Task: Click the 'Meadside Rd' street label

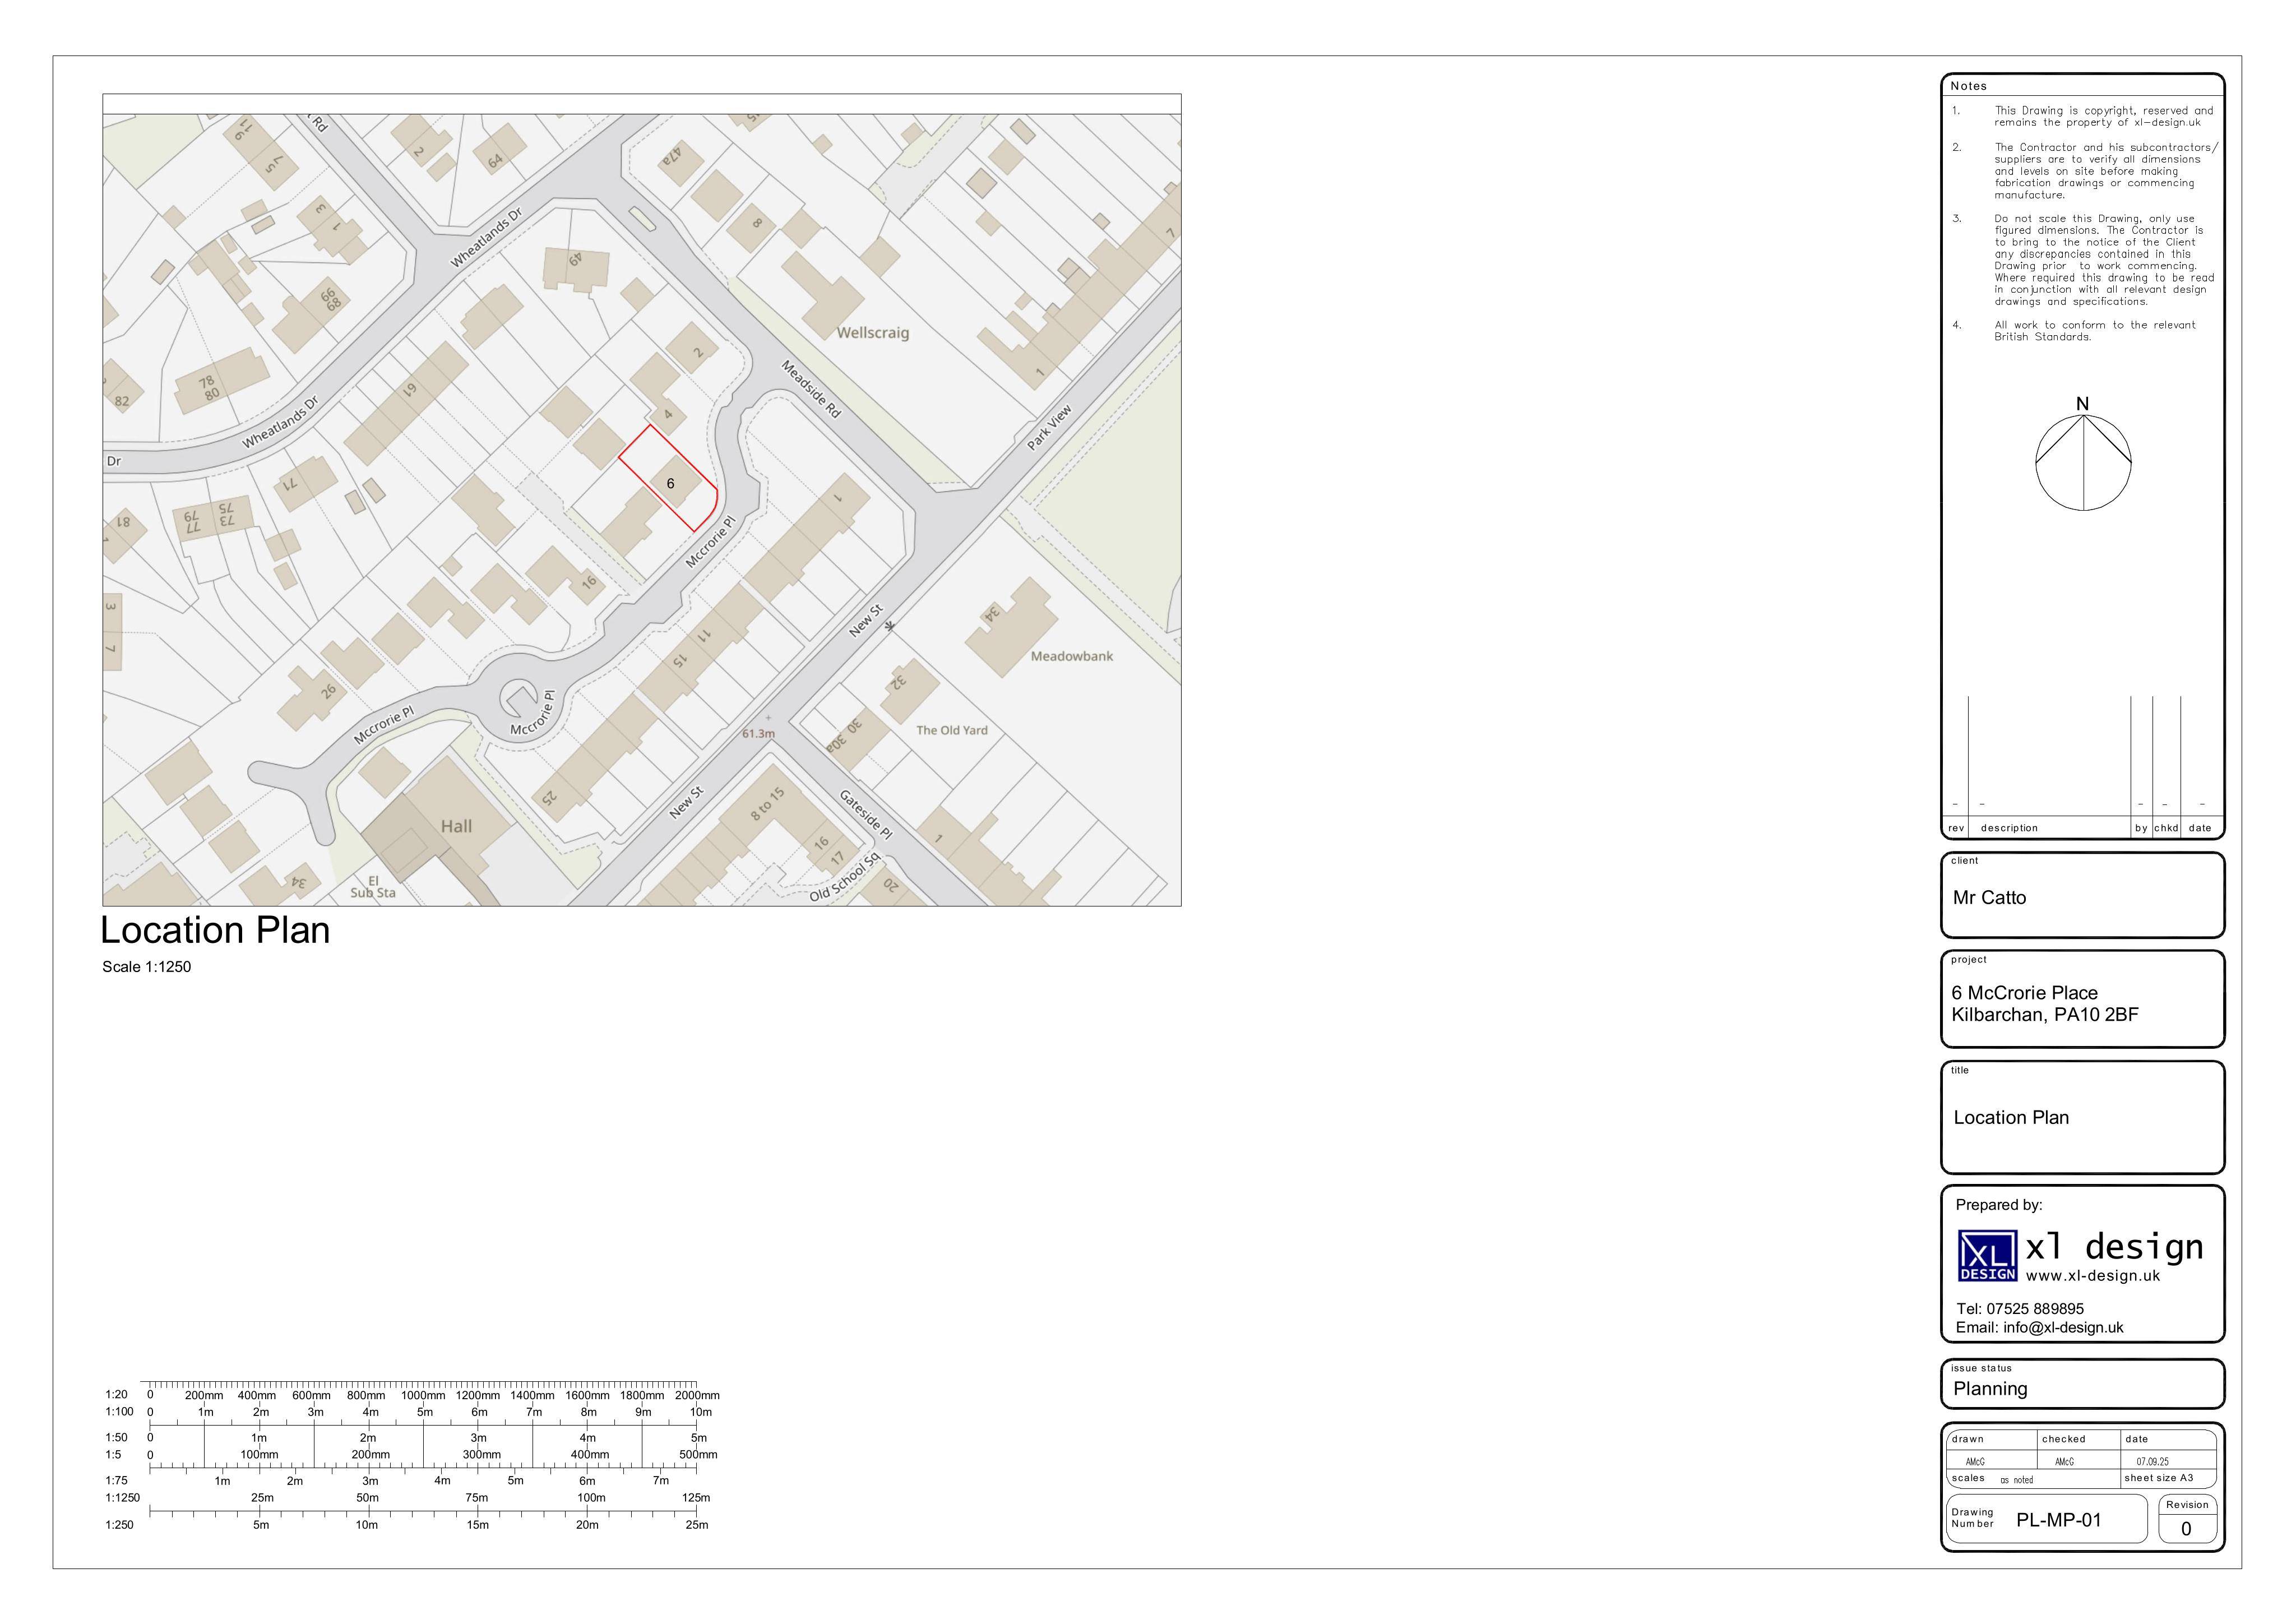Action: [811, 389]
